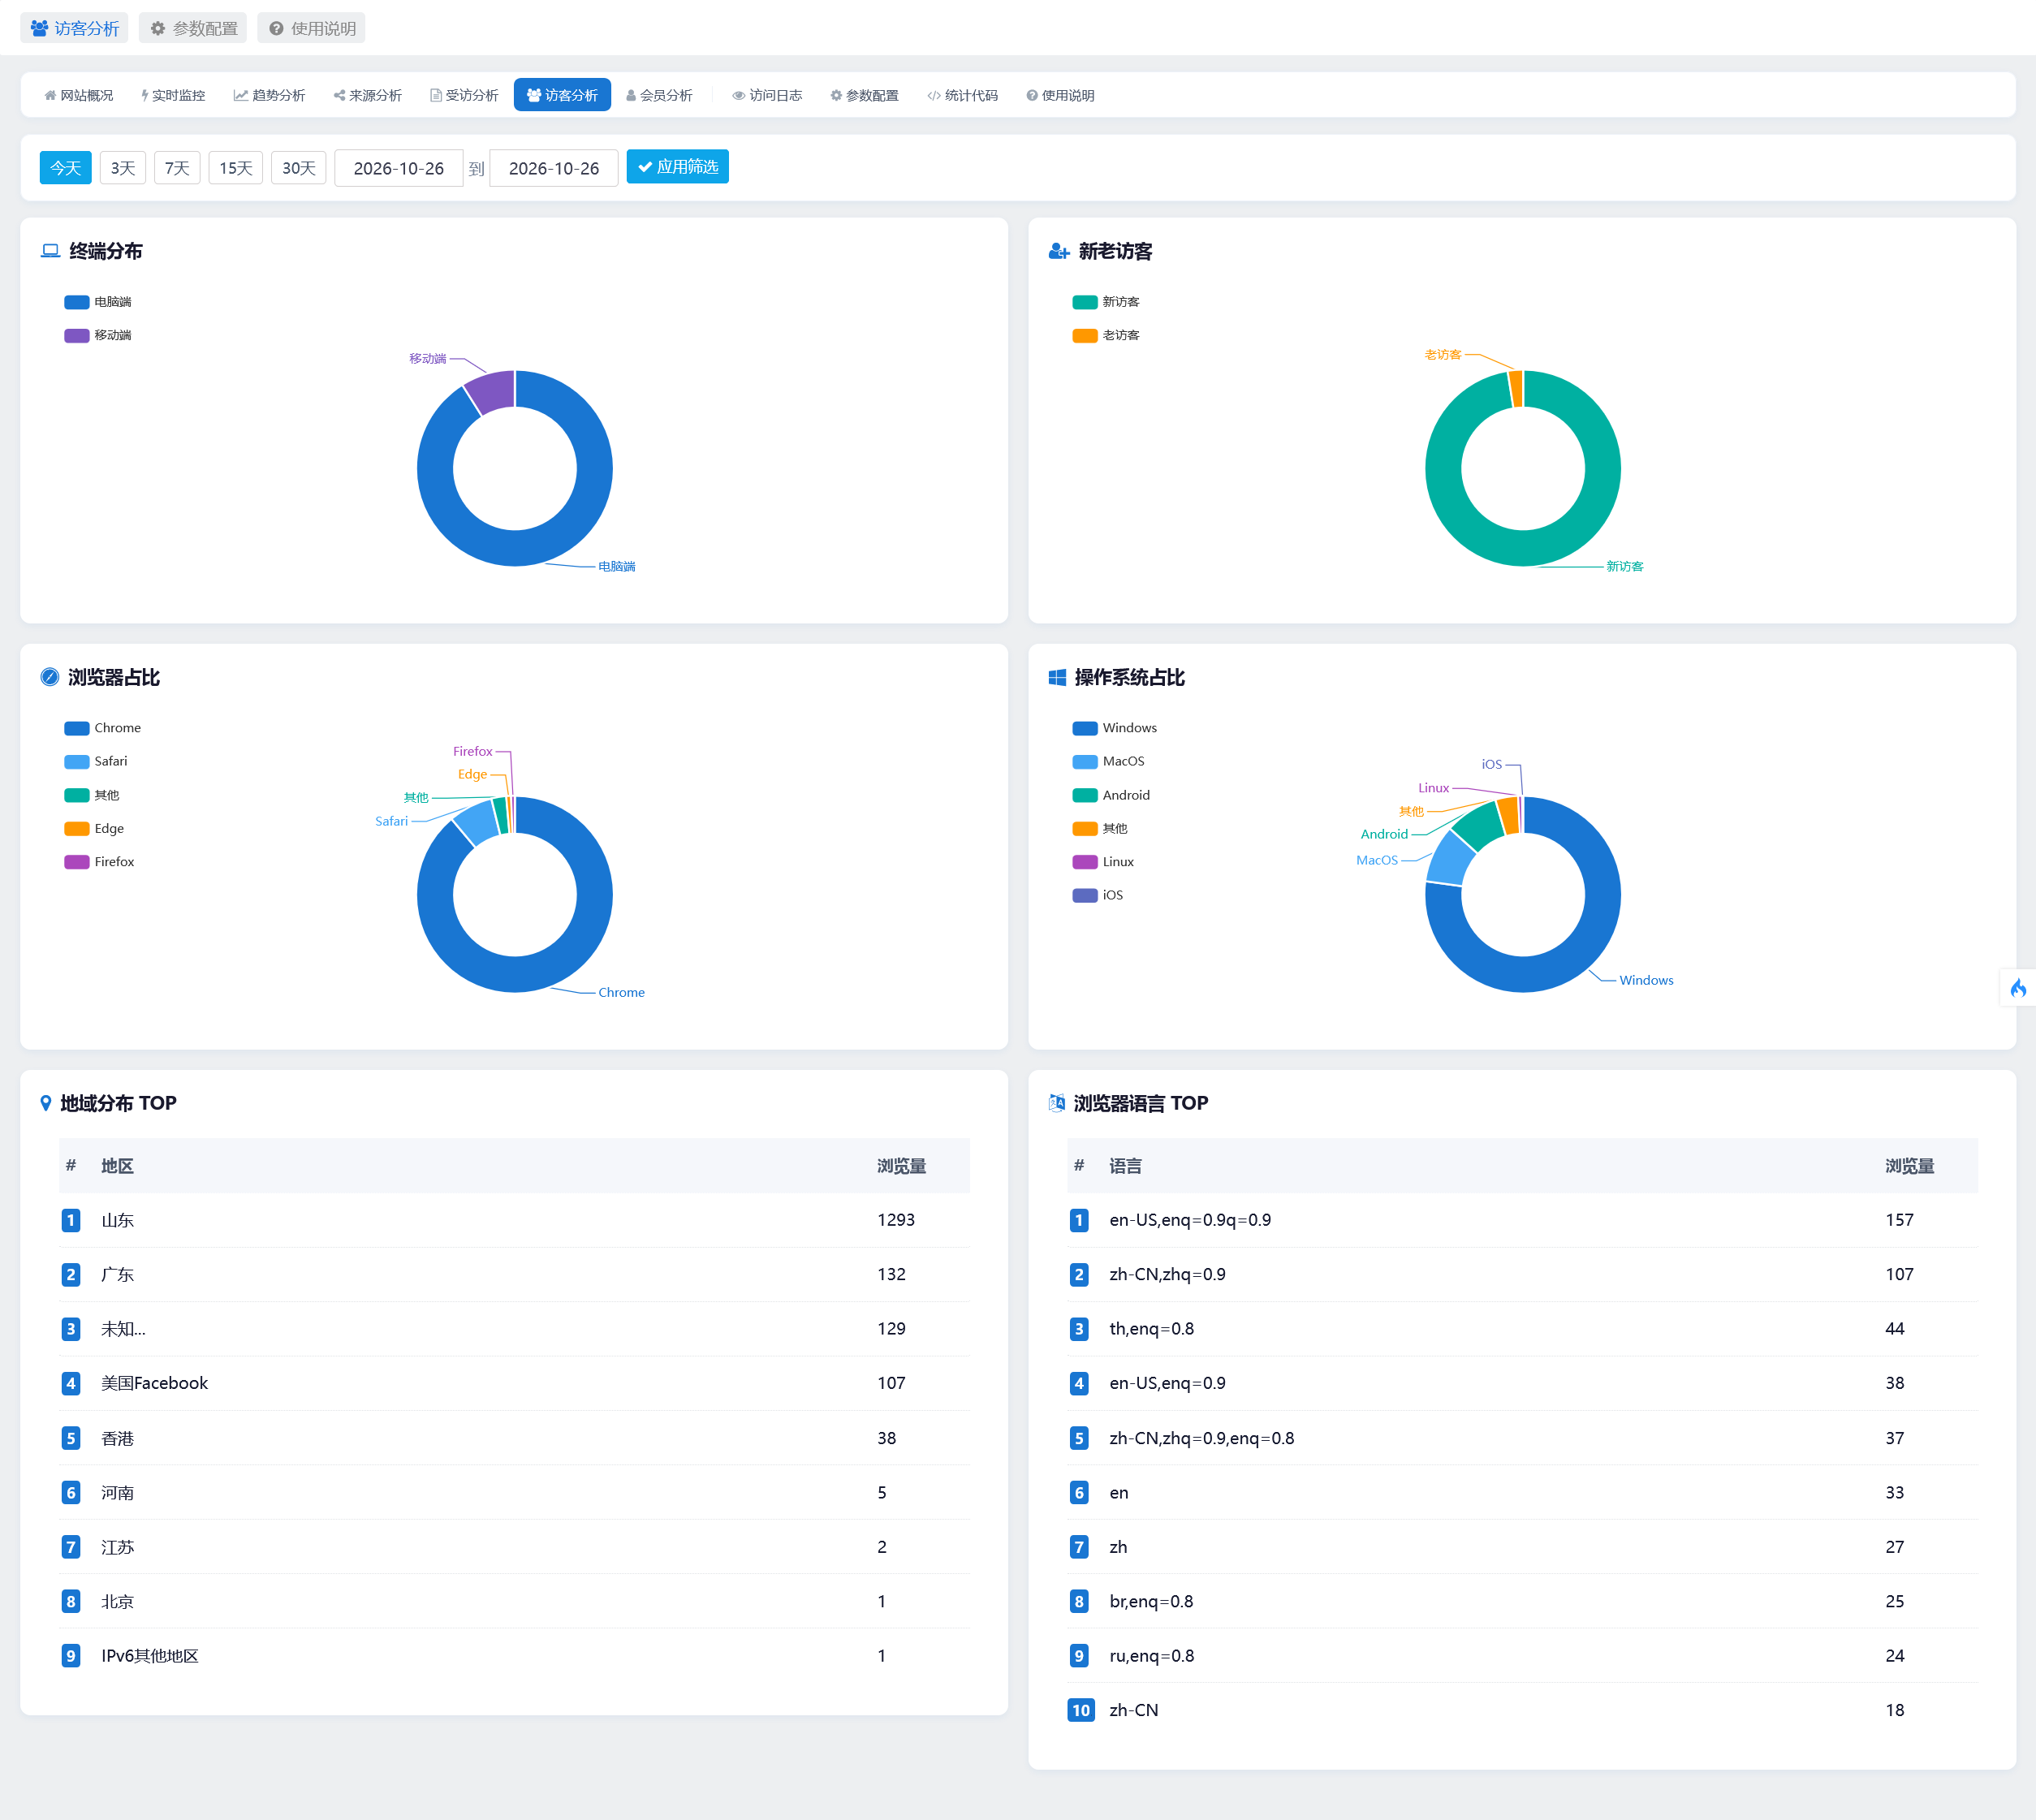Screen dimensions: 2036x1820
Task: Click the flame icon on the right edge
Action: point(2018,988)
